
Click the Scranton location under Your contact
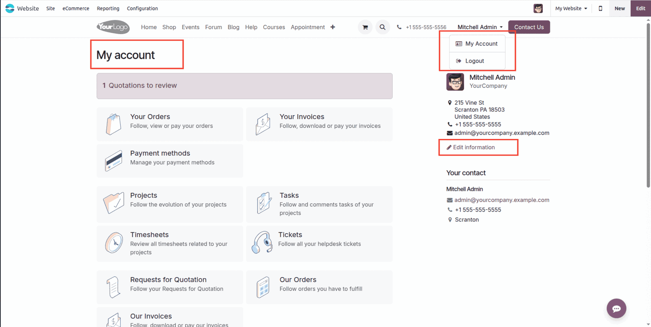click(467, 220)
